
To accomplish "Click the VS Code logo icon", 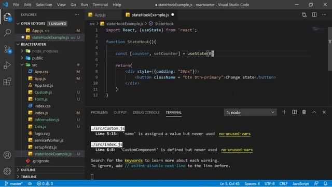I will click(x=6, y=5).
